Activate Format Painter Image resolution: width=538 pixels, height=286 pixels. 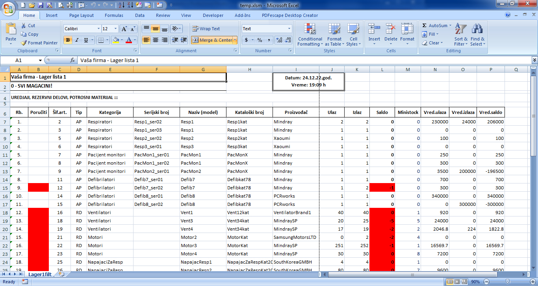[39, 43]
